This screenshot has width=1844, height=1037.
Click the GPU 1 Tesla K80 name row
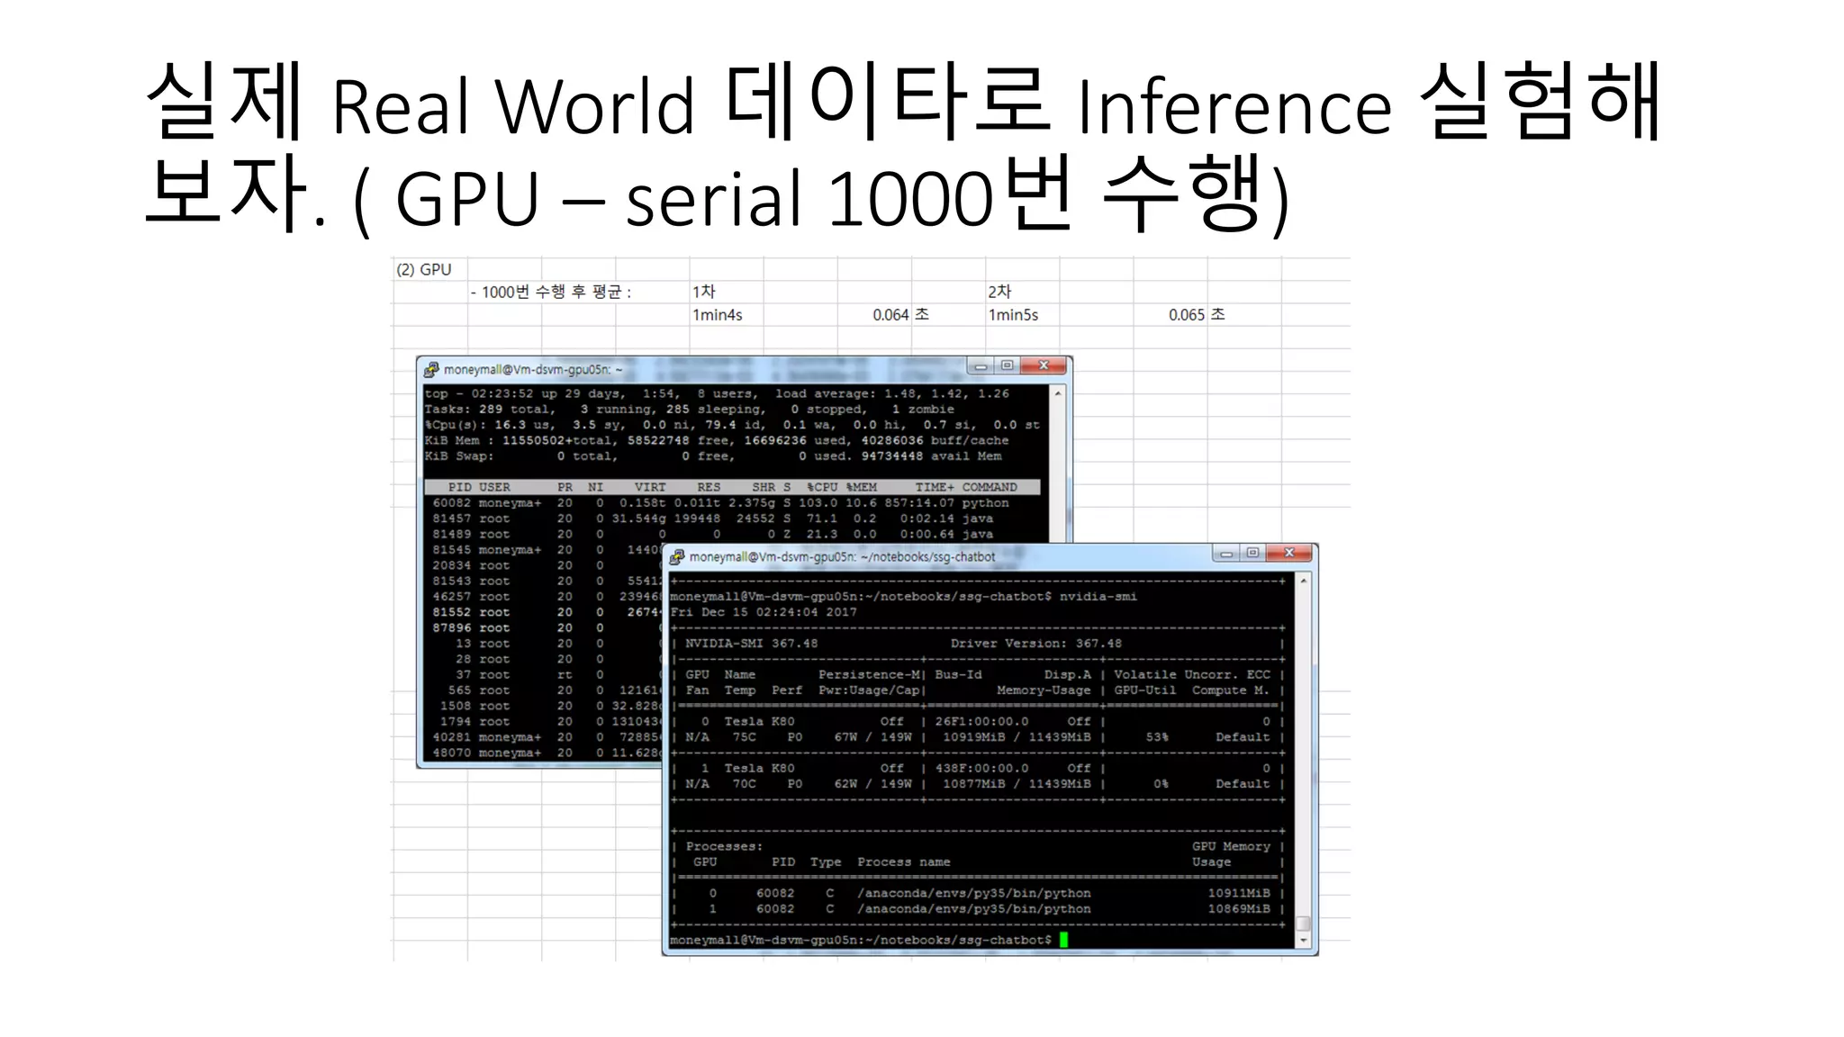click(977, 768)
